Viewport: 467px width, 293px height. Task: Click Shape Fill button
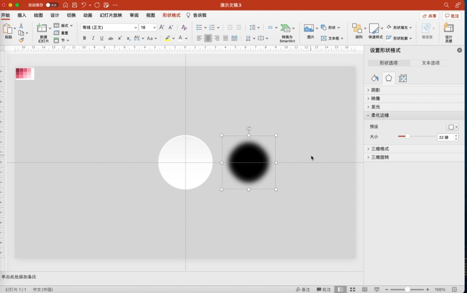point(399,27)
